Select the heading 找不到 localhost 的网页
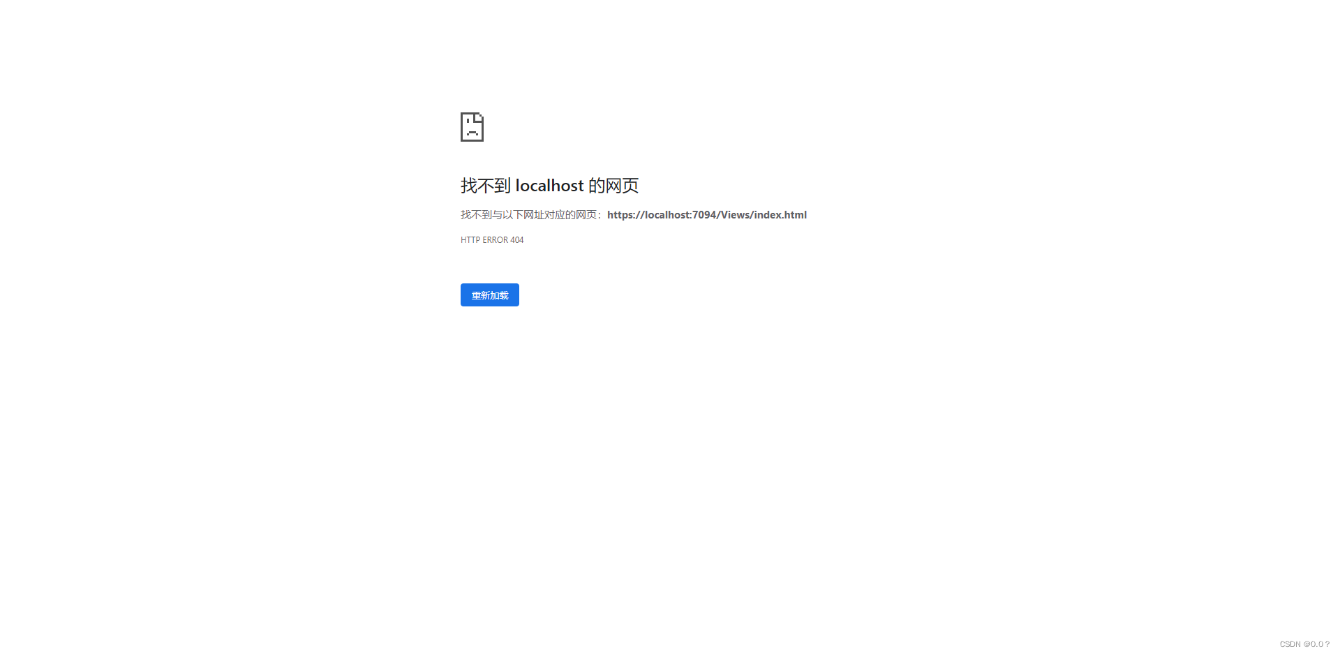The image size is (1340, 654). pos(550,186)
